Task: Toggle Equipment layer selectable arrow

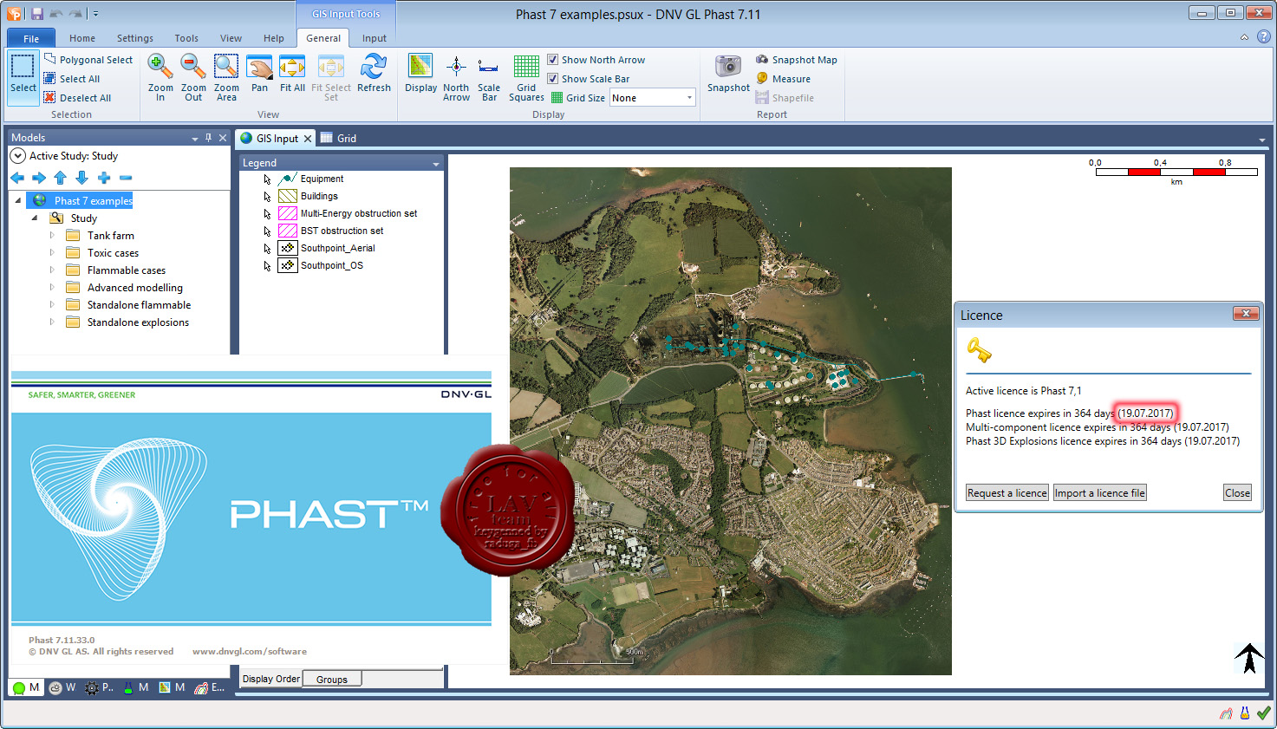Action: (267, 179)
